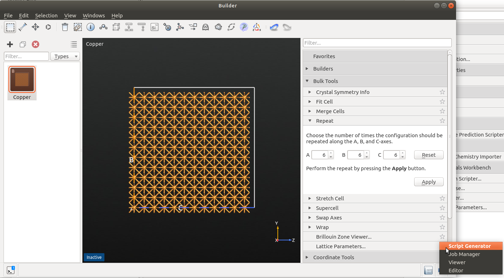504x278 pixels.
Task: Open the terminal log icon at bottom left
Action: 11,270
